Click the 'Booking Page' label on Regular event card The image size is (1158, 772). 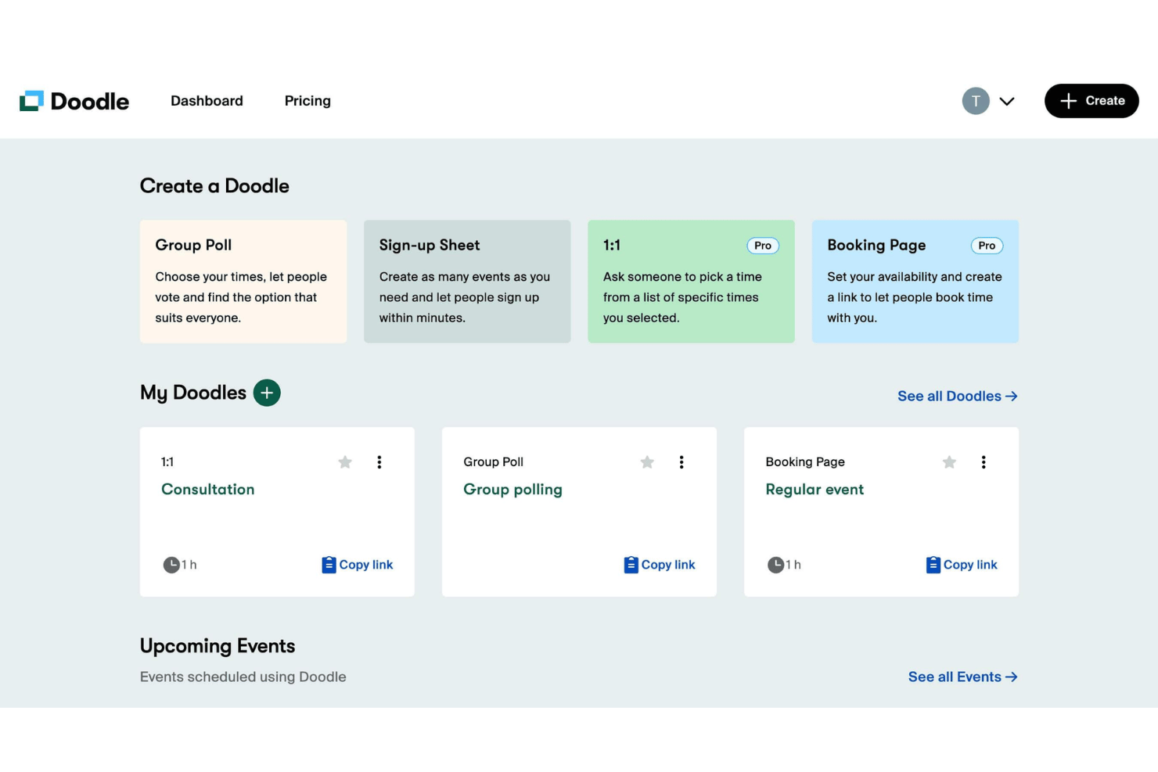[805, 462]
